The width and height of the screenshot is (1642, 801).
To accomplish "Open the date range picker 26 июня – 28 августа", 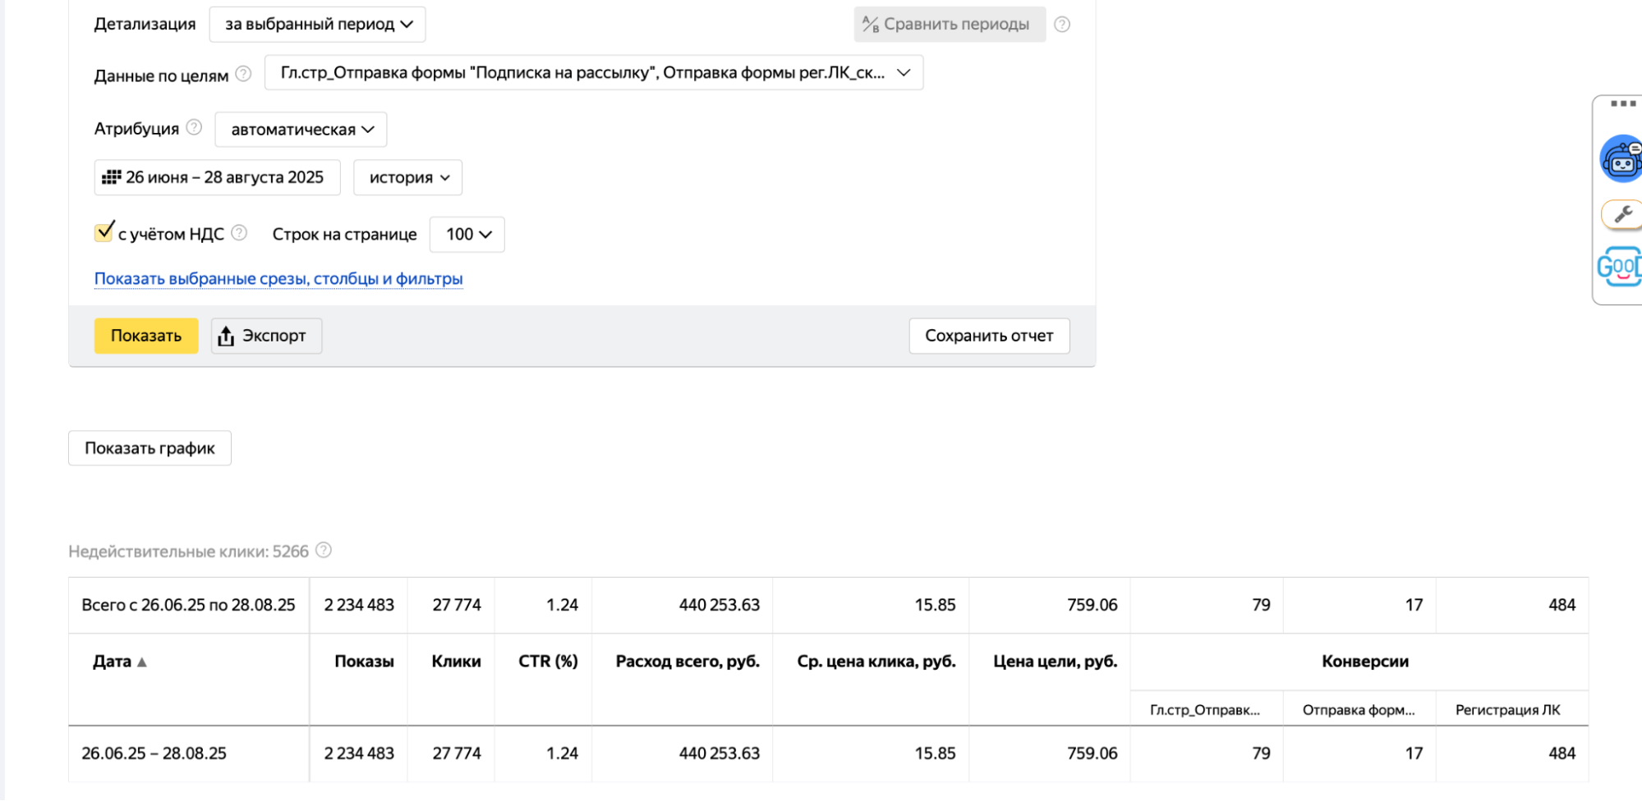I will pos(217,178).
